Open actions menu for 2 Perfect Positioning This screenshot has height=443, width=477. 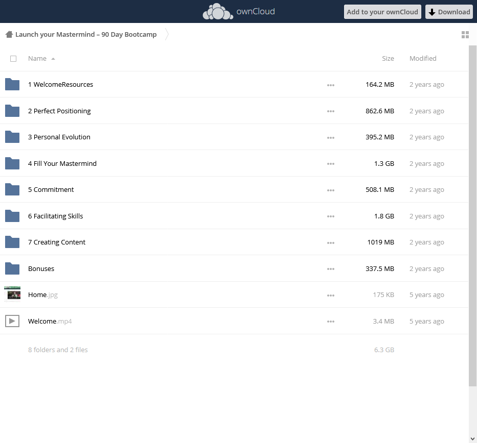pyautogui.click(x=331, y=111)
